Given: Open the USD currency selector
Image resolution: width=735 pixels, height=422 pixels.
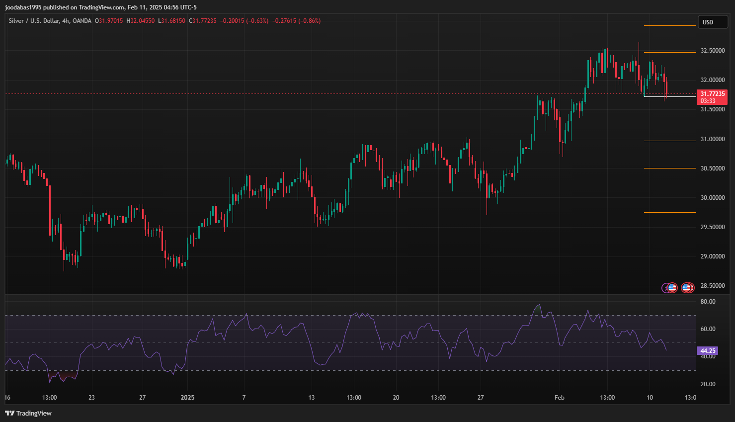Looking at the screenshot, I should 714,22.
